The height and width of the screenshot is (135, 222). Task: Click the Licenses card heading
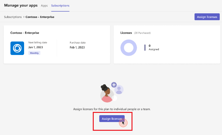pyautogui.click(x=126, y=33)
